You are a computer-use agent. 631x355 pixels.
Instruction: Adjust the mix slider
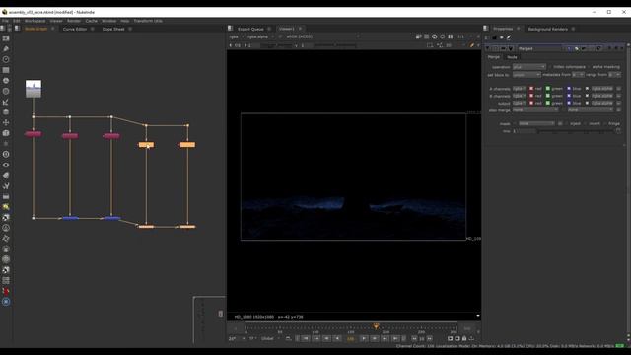click(x=576, y=131)
